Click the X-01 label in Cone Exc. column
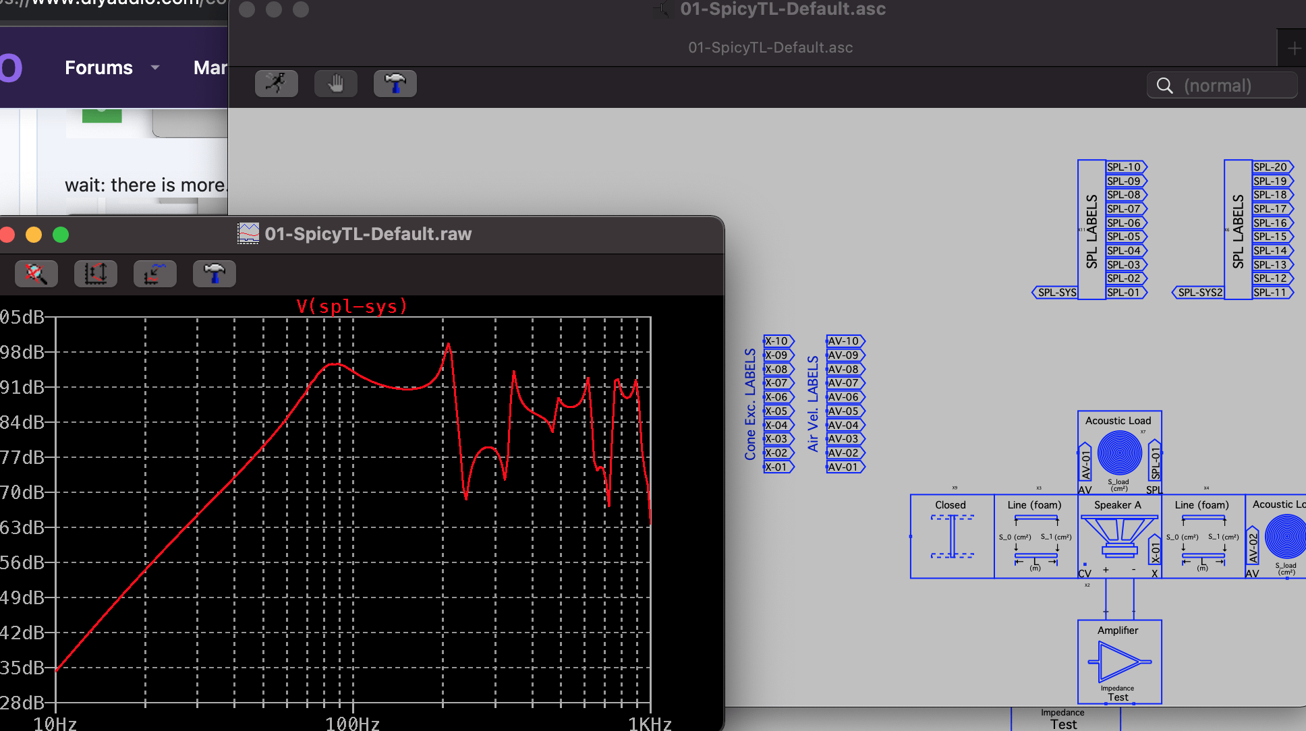1306x731 pixels. point(778,467)
